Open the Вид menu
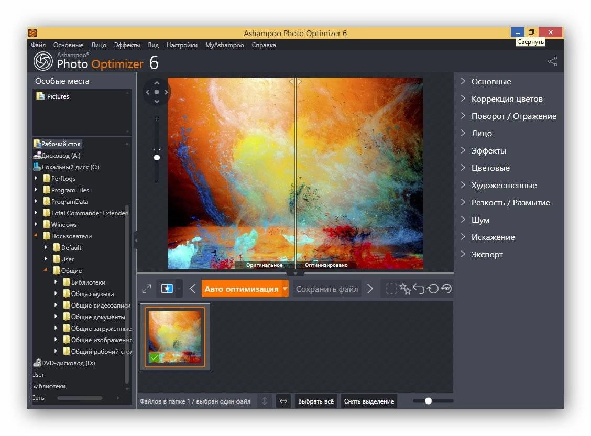The image size is (591, 436). pyautogui.click(x=153, y=45)
